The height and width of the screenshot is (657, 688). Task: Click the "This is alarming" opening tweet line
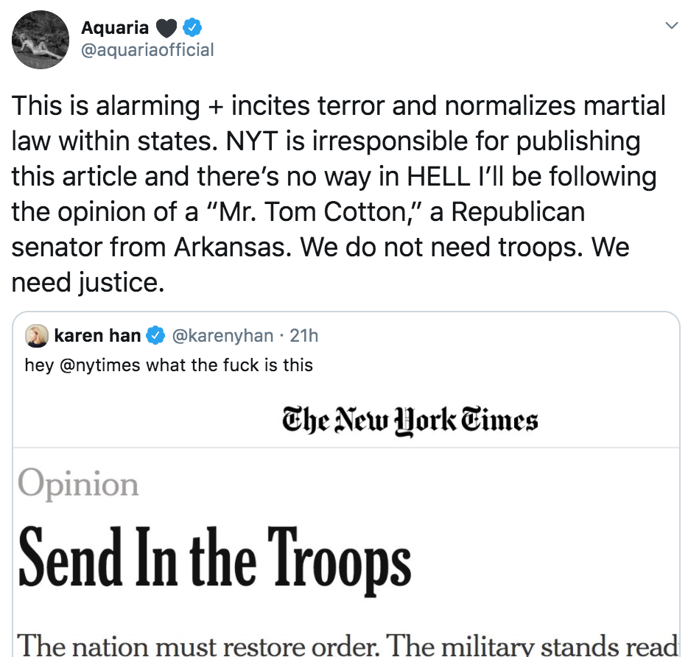coord(103,106)
